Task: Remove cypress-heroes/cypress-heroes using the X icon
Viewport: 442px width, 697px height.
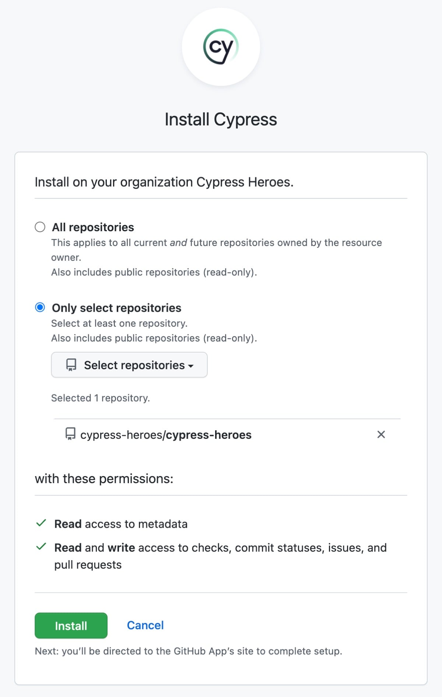Action: [x=381, y=434]
